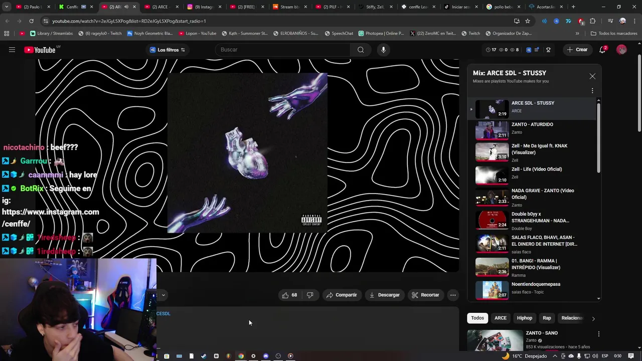The height and width of the screenshot is (361, 642).
Task: Click the channel name link below the video
Action: tap(164, 313)
